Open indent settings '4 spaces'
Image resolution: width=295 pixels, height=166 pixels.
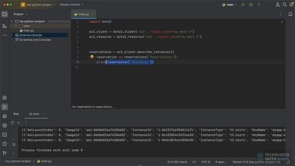pyautogui.click(x=221, y=162)
